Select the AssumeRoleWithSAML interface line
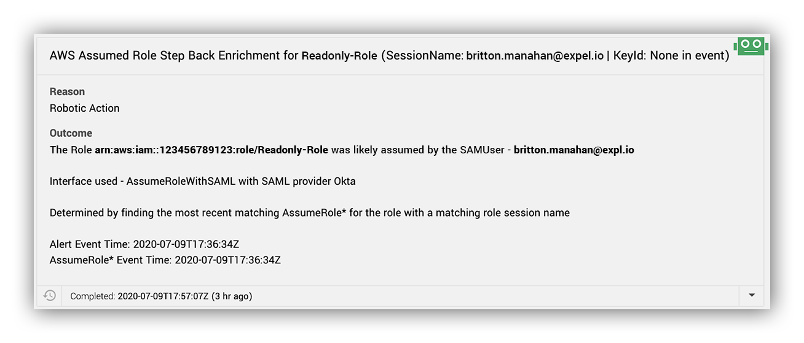This screenshot has width=804, height=343. (x=203, y=181)
